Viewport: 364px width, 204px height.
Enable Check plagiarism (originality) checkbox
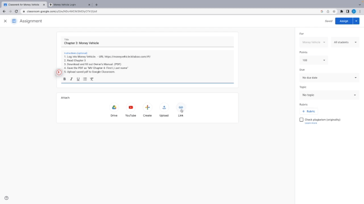coord(301,120)
